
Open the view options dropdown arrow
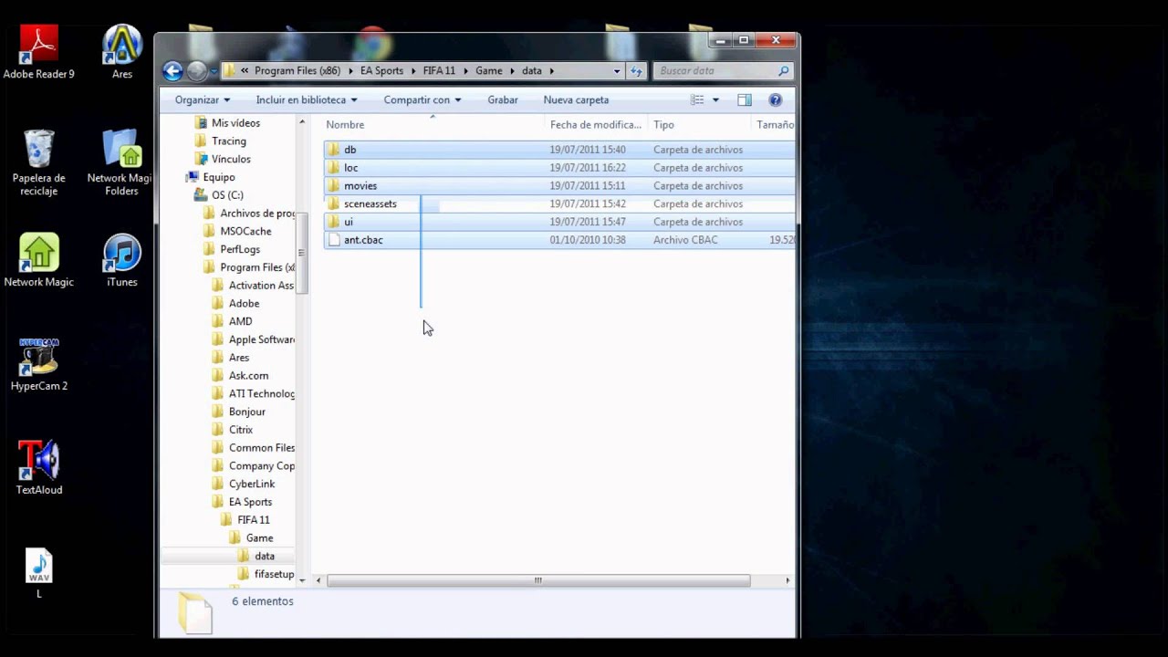point(715,99)
